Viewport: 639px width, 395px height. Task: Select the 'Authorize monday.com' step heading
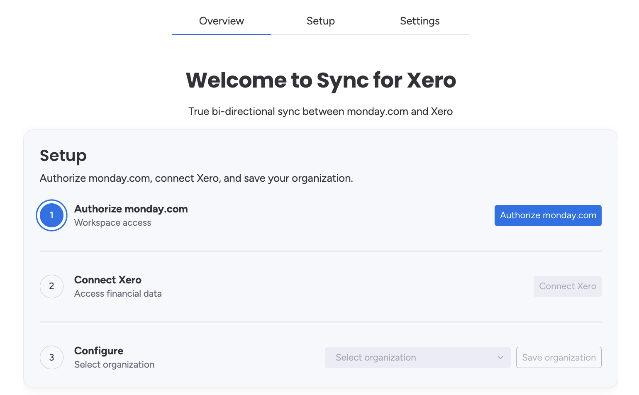[131, 209]
